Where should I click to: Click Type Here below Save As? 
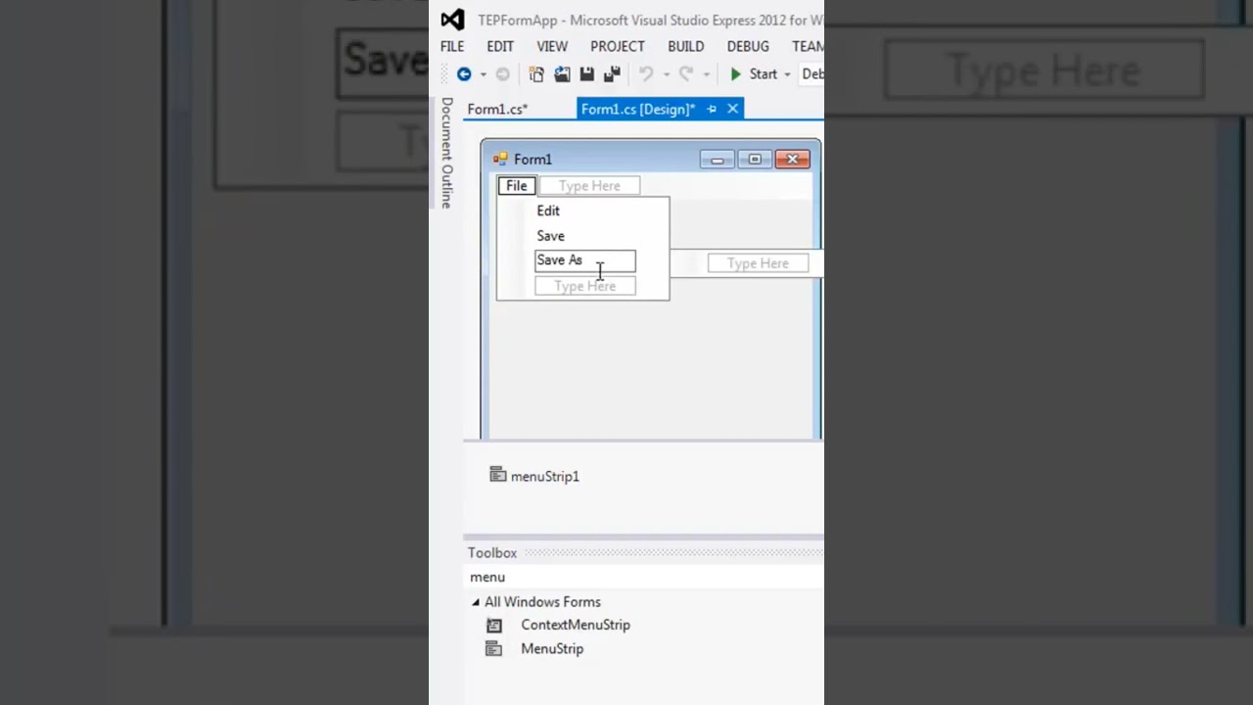pos(585,286)
